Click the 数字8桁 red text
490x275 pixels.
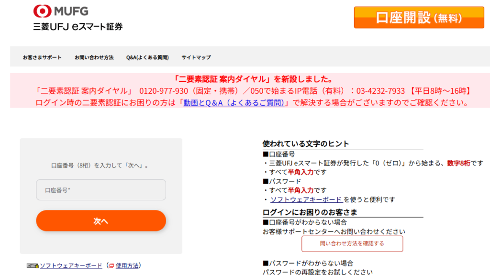point(458,163)
